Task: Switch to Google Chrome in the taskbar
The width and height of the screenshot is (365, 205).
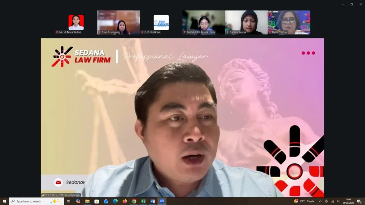Action: click(134, 201)
